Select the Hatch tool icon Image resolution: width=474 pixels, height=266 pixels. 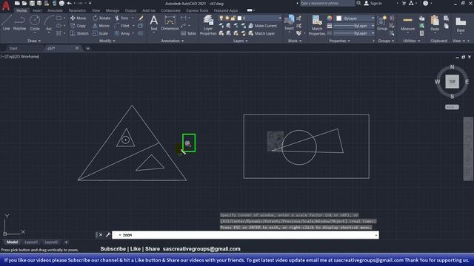(59, 33)
